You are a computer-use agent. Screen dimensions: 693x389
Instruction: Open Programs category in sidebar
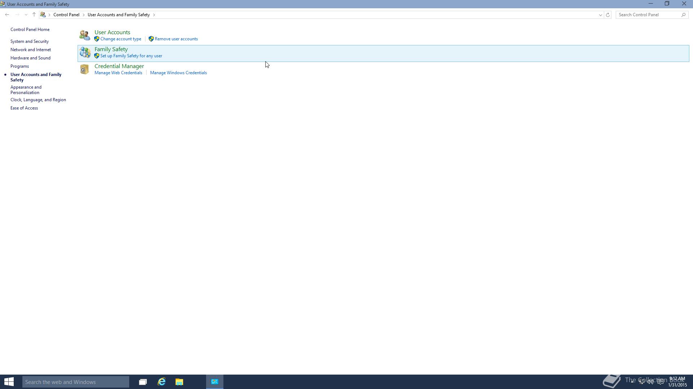click(19, 66)
